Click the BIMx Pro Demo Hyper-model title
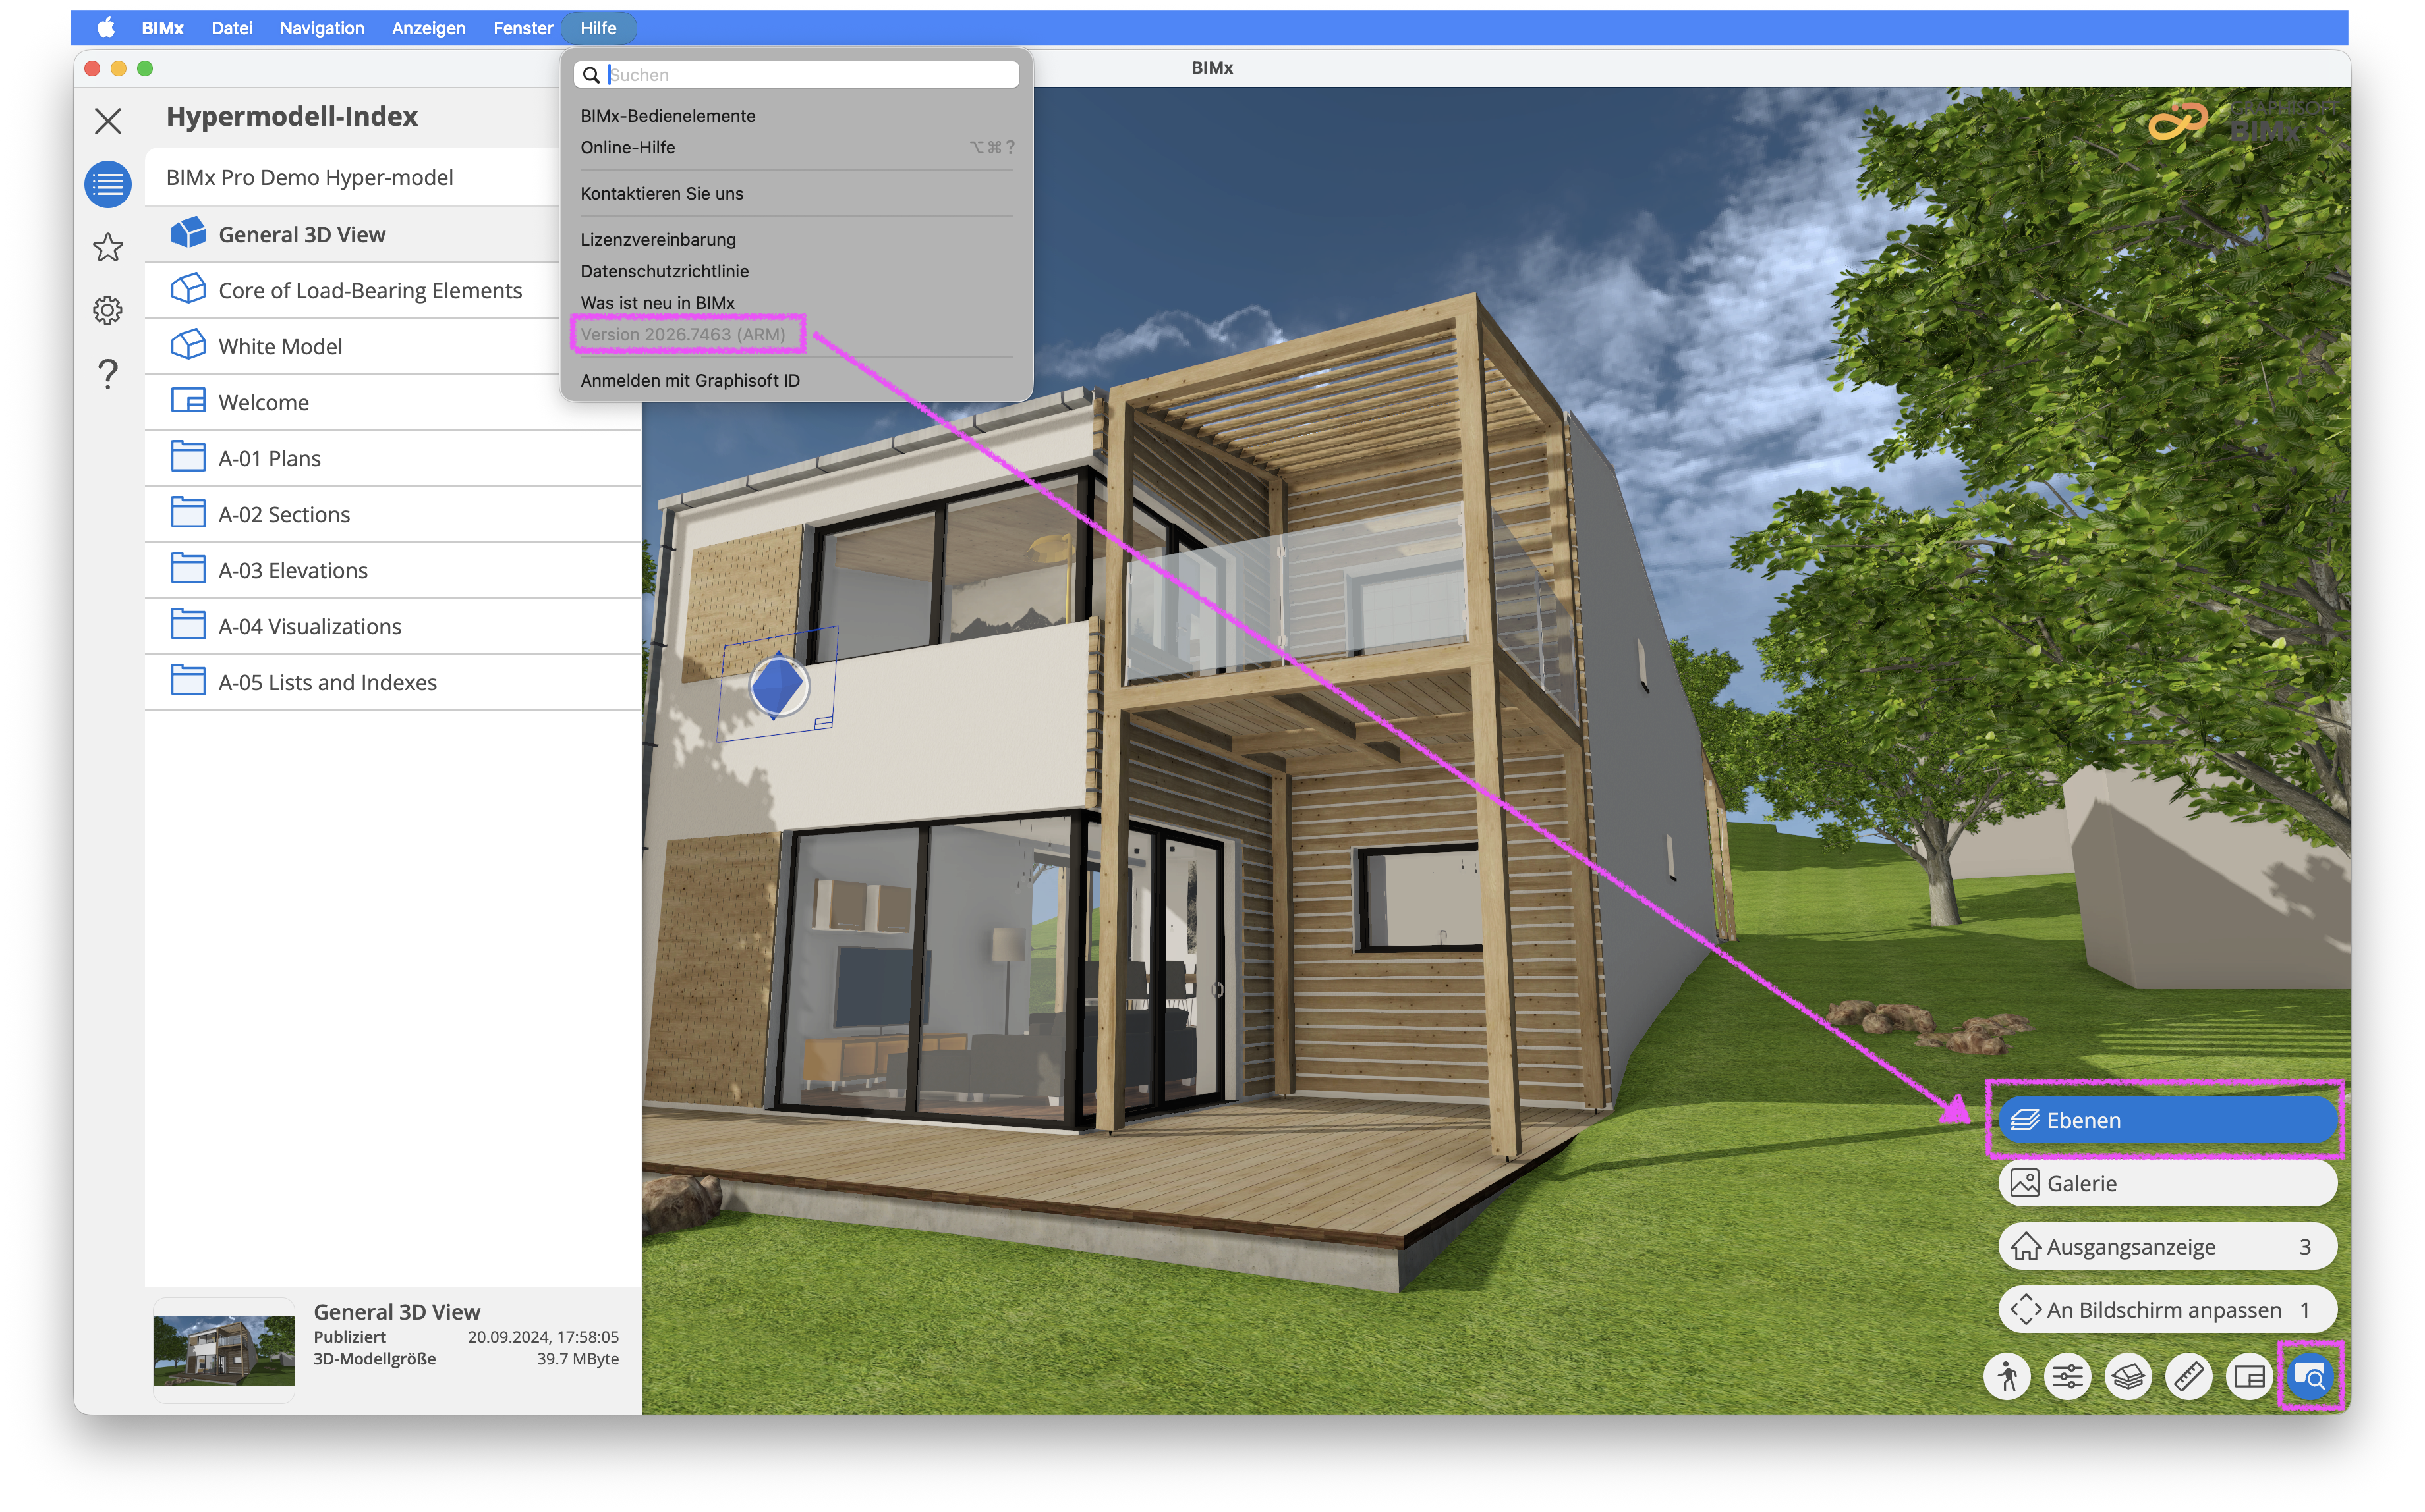Viewport: 2425px width, 1512px height. click(x=309, y=177)
